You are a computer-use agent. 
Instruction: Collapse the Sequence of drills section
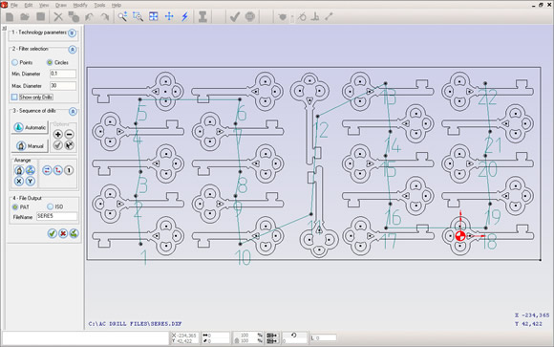73,112
